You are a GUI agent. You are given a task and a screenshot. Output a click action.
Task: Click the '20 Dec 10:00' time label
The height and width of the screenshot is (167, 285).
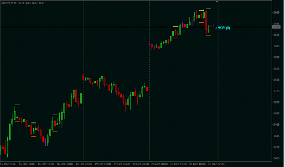tap(160, 164)
